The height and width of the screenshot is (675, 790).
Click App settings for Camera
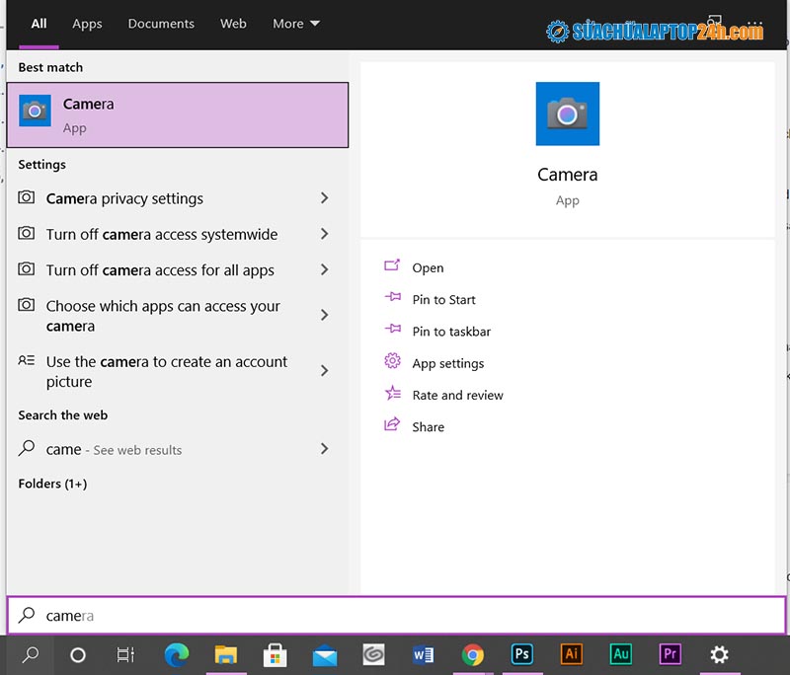point(448,363)
